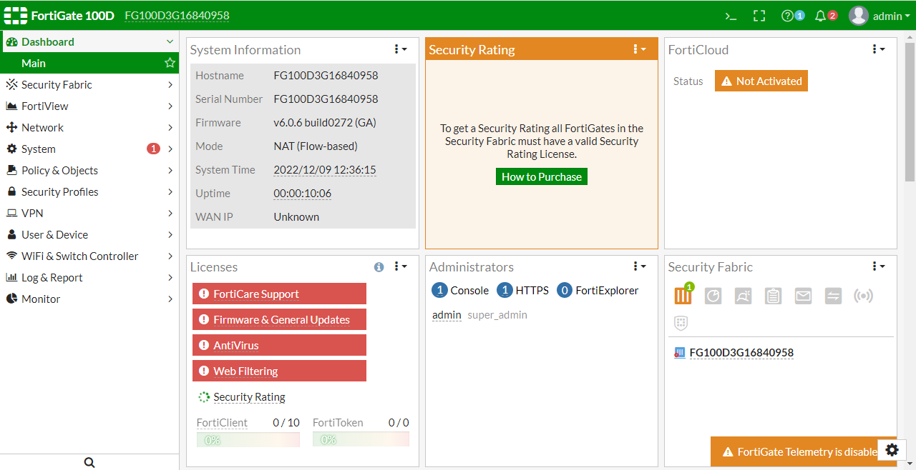This screenshot has height=470, width=916.
Task: Toggle the favorite star next to Main
Action: 170,63
